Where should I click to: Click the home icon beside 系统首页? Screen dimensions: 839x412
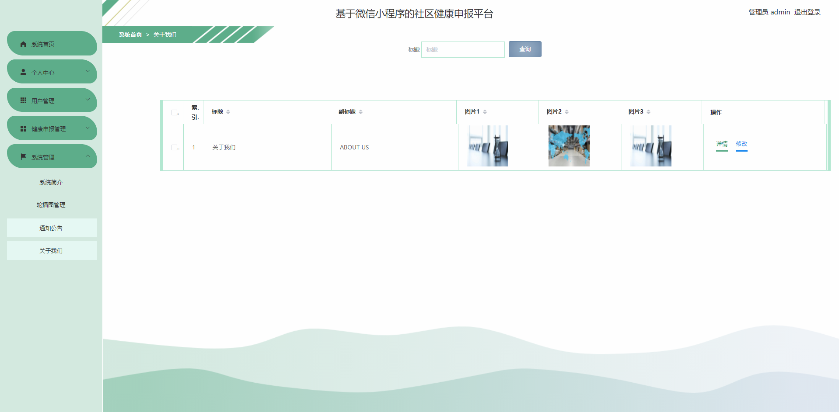(x=24, y=44)
